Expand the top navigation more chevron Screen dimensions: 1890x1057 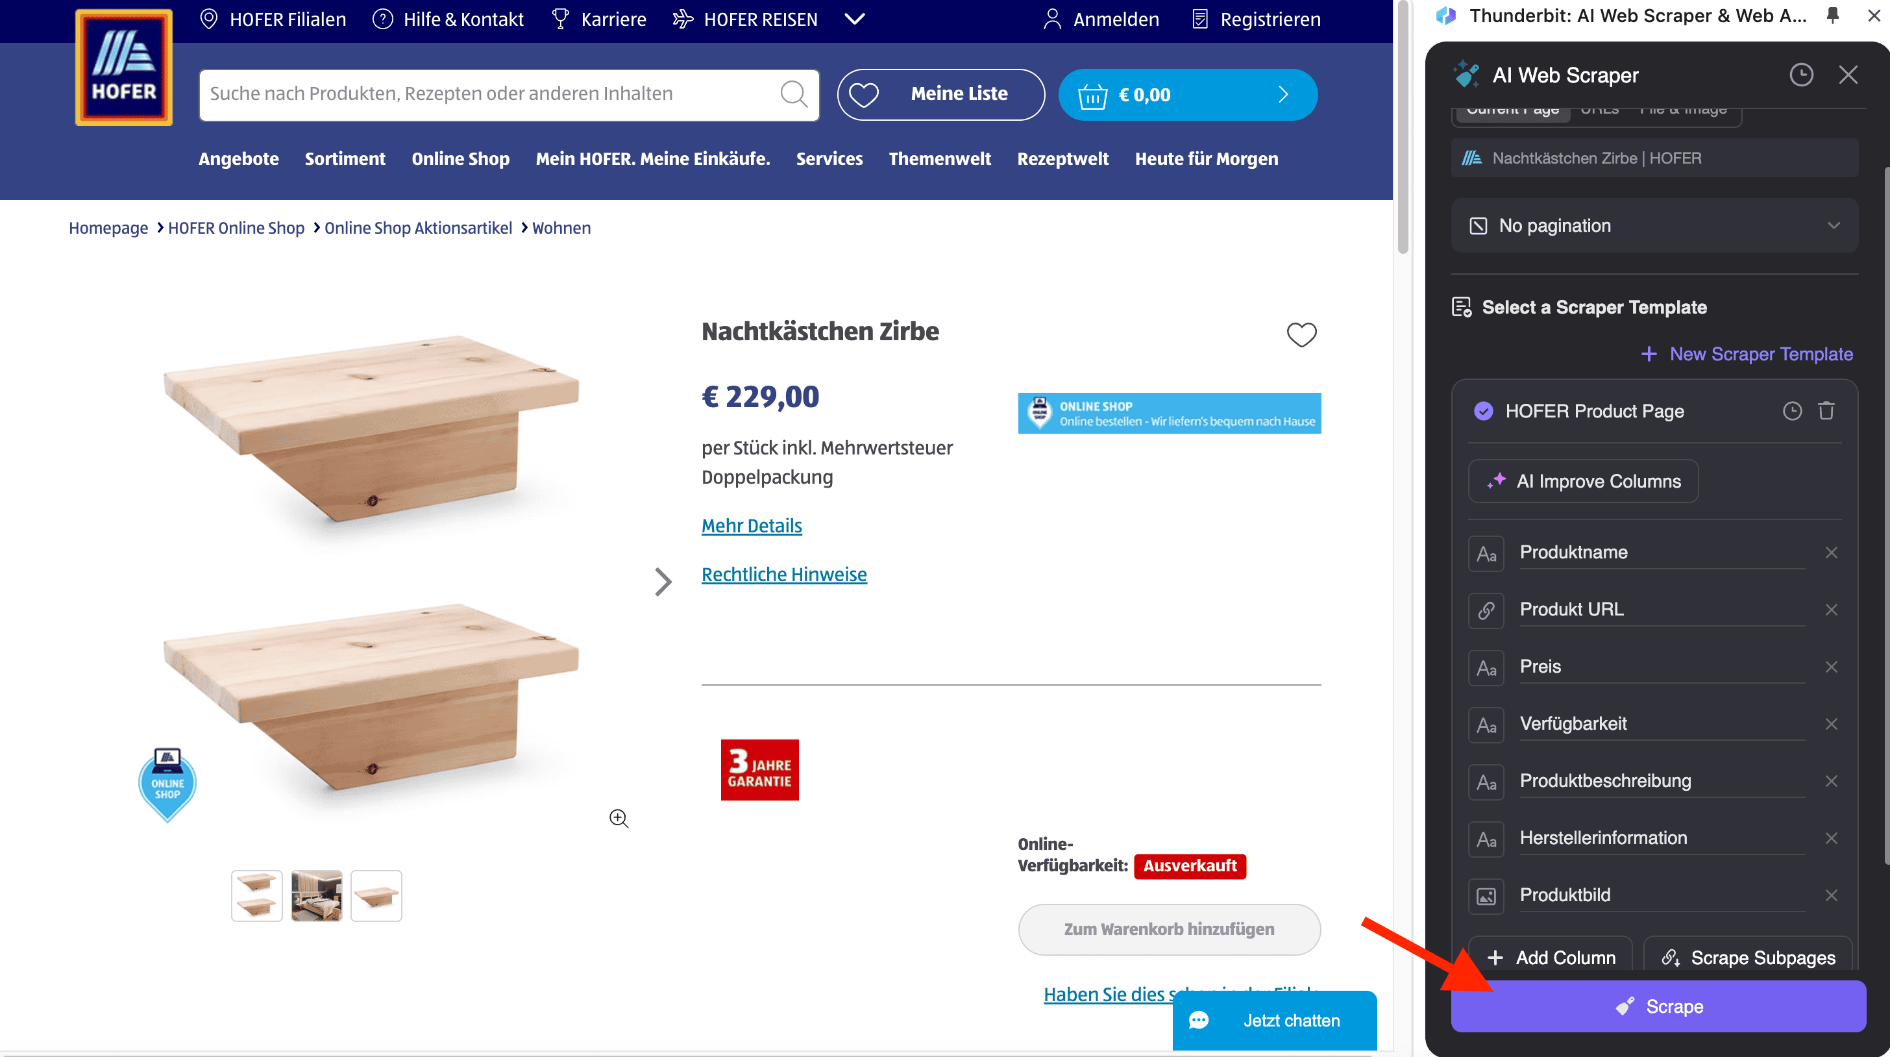(x=854, y=19)
